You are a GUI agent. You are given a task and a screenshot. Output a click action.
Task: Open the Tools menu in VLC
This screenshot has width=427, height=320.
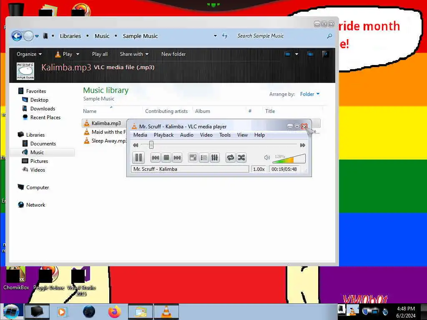click(225, 135)
